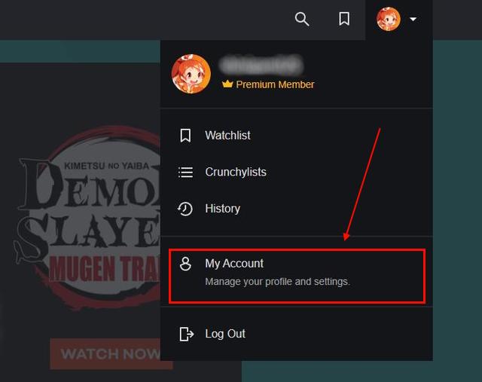Viewport: 482px width, 382px height.
Task: Click the Premium Member crown icon
Action: [x=227, y=84]
